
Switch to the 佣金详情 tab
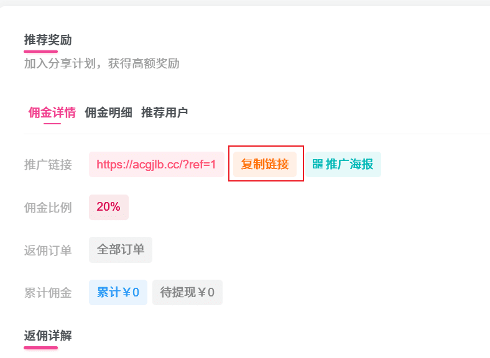(x=52, y=112)
